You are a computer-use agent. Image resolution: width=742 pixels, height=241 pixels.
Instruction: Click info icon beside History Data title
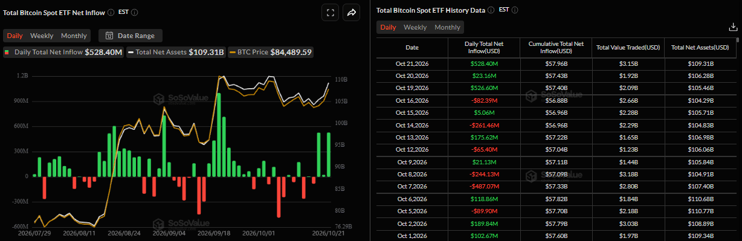(491, 10)
